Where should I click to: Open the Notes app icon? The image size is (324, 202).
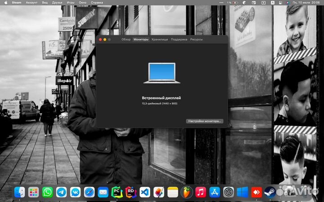coord(173,192)
